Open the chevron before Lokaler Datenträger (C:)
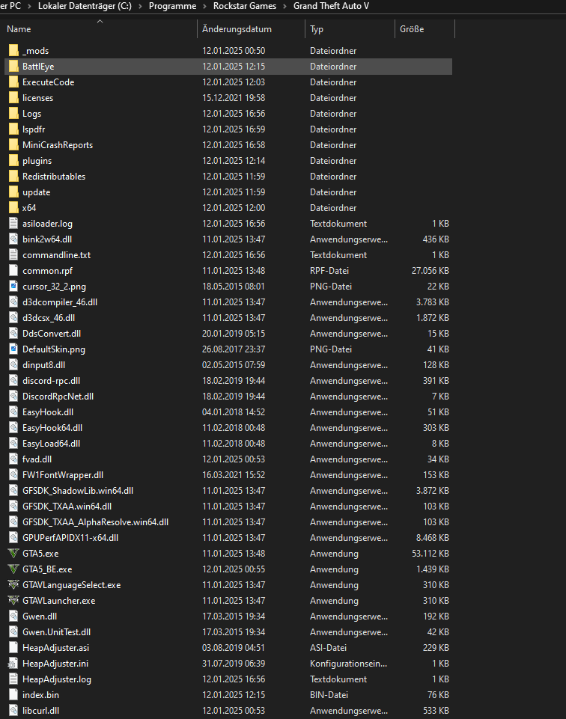The height and width of the screenshot is (719, 566). click(x=29, y=7)
